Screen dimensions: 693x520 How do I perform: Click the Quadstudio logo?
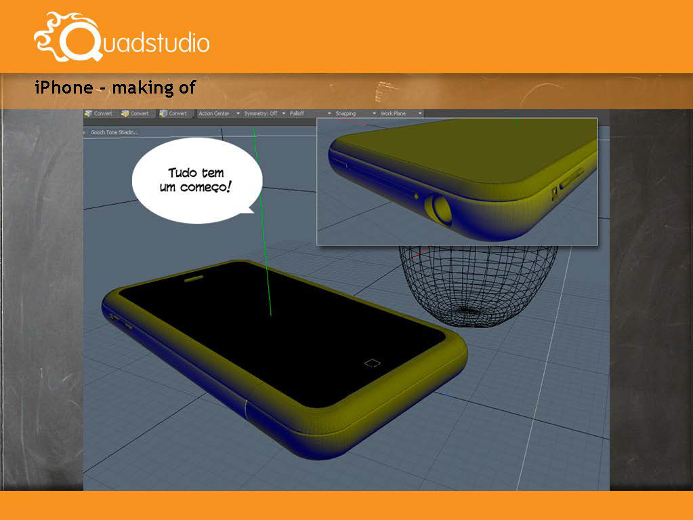point(121,37)
